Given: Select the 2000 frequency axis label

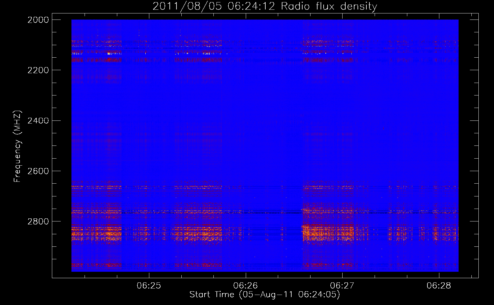Looking at the screenshot, I should [38, 20].
